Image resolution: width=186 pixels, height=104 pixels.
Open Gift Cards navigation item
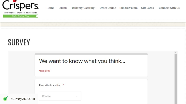coord(147,8)
